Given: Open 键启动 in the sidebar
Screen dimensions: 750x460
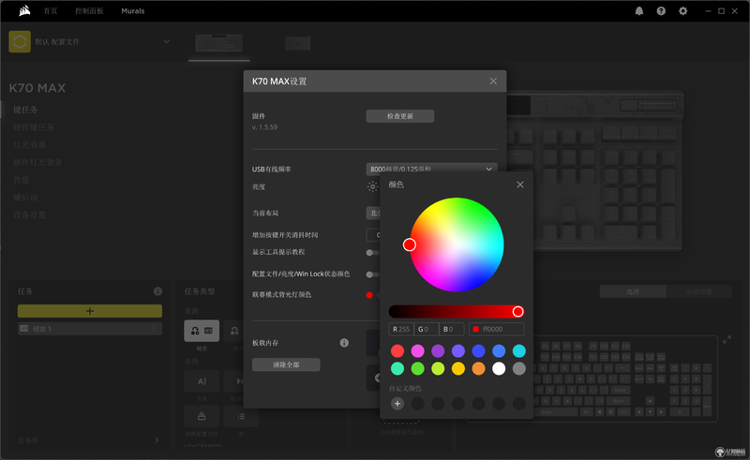Looking at the screenshot, I should pos(25,198).
